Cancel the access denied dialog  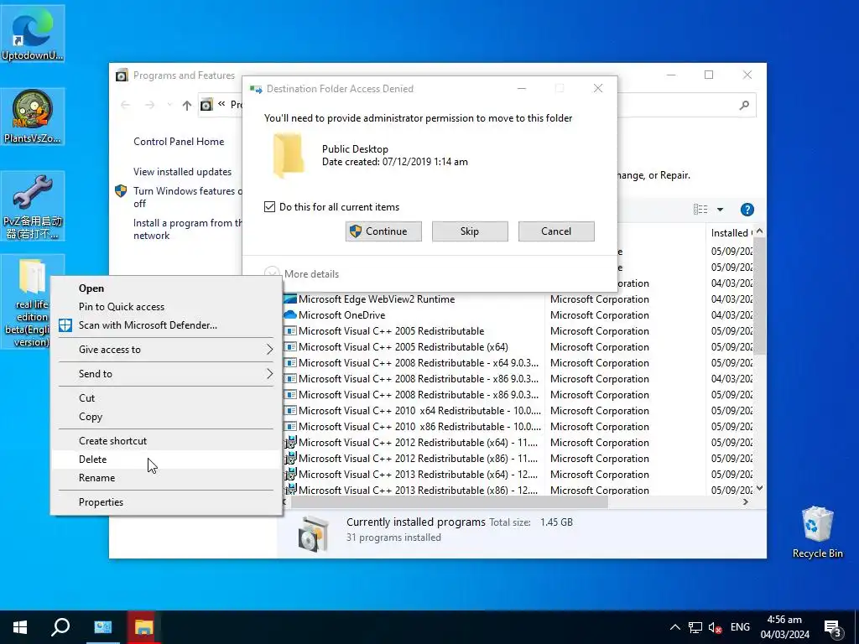[556, 231]
